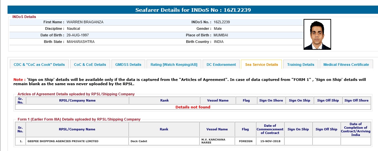The height and width of the screenshot is (151, 378).
Task: Go to the DC Endorsement tab
Action: [x=221, y=65]
